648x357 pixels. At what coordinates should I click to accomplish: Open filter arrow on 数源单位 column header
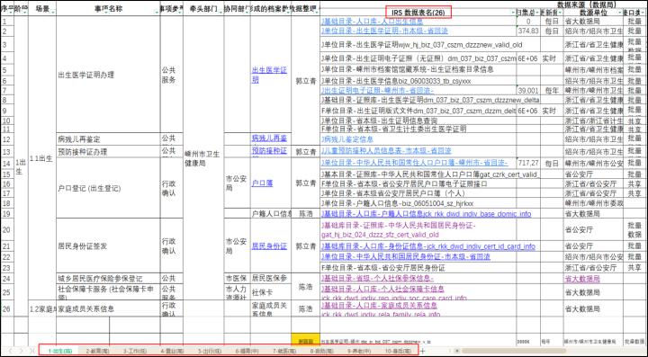pyautogui.click(x=619, y=13)
